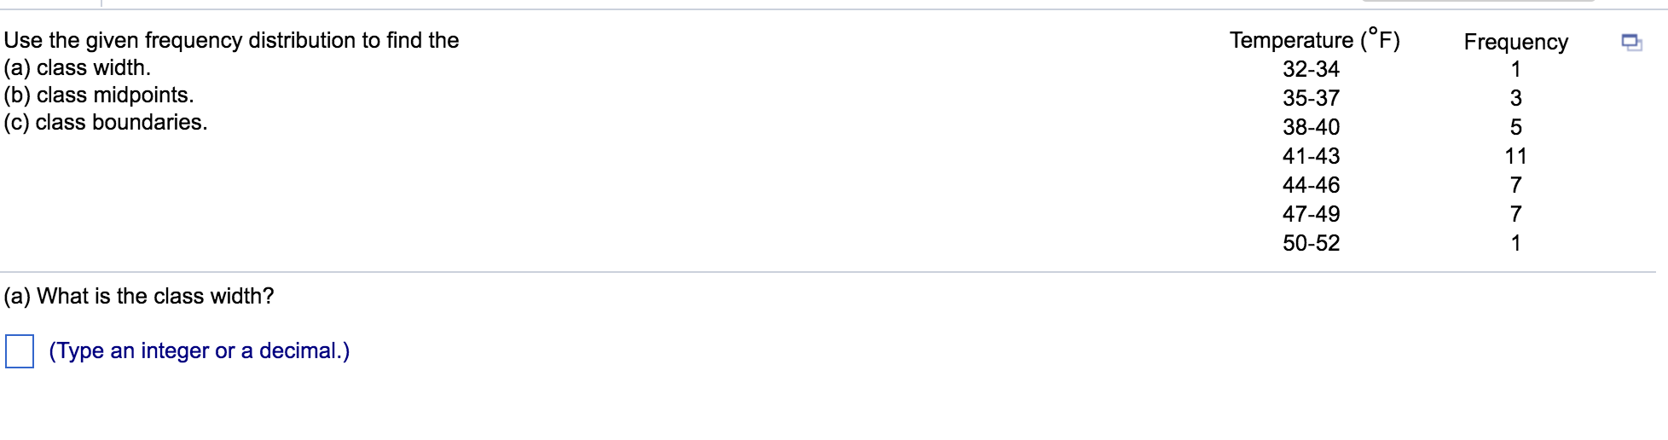Click the frequency value 5
This screenshot has width=1668, height=440.
click(x=1515, y=127)
